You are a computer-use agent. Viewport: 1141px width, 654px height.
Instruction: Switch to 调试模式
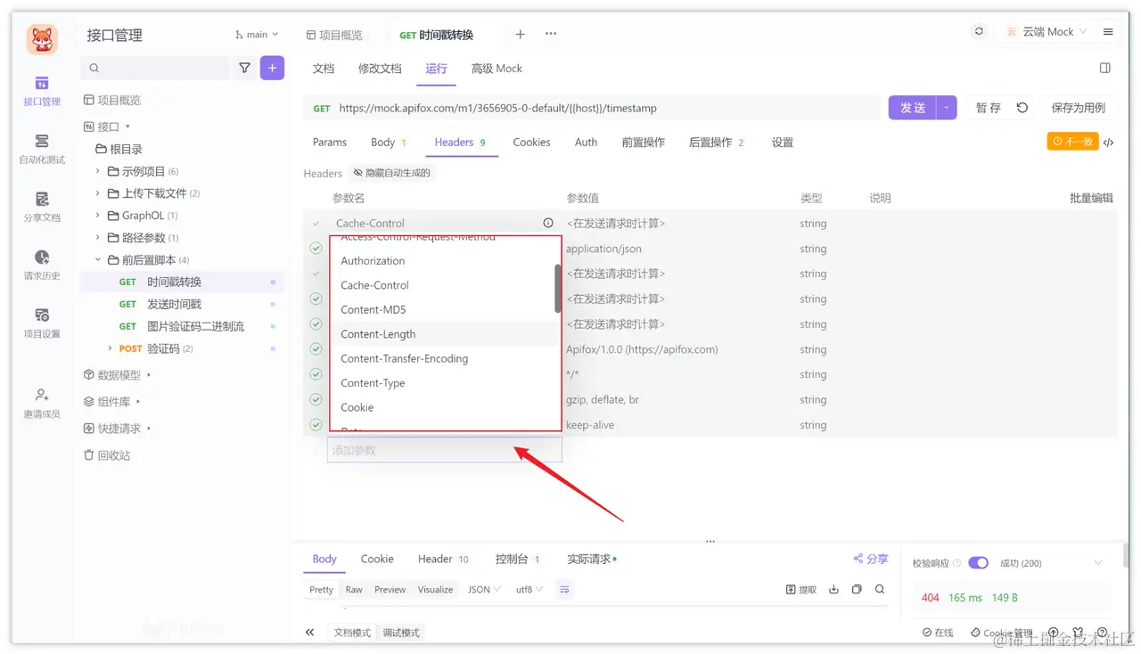(x=401, y=632)
